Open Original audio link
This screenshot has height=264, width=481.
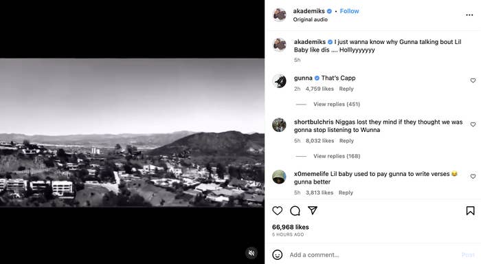pyautogui.click(x=310, y=19)
